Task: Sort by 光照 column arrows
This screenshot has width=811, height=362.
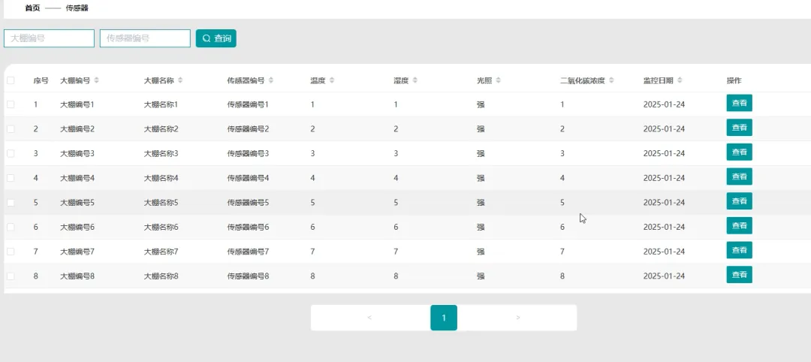Action: (x=498, y=80)
